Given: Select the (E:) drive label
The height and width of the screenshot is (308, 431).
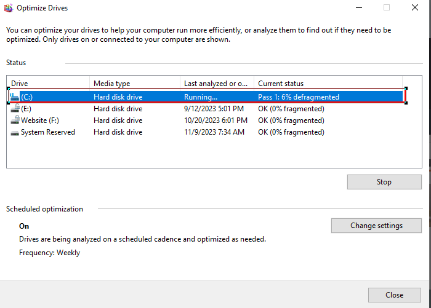Looking at the screenshot, I should (26, 109).
